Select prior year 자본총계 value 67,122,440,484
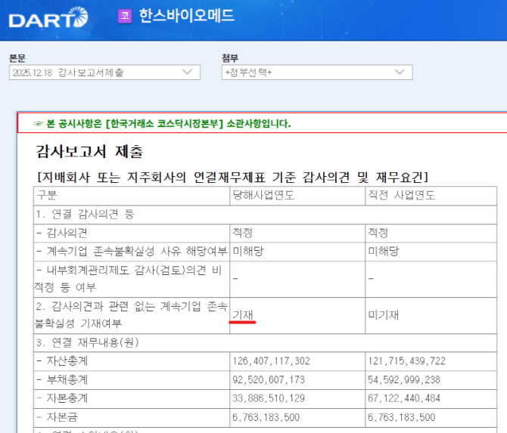Viewport: 507px width, 433px height. pyautogui.click(x=406, y=398)
